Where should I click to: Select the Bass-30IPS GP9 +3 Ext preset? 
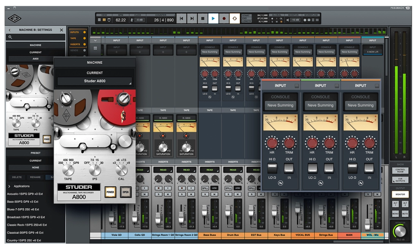click(x=23, y=202)
